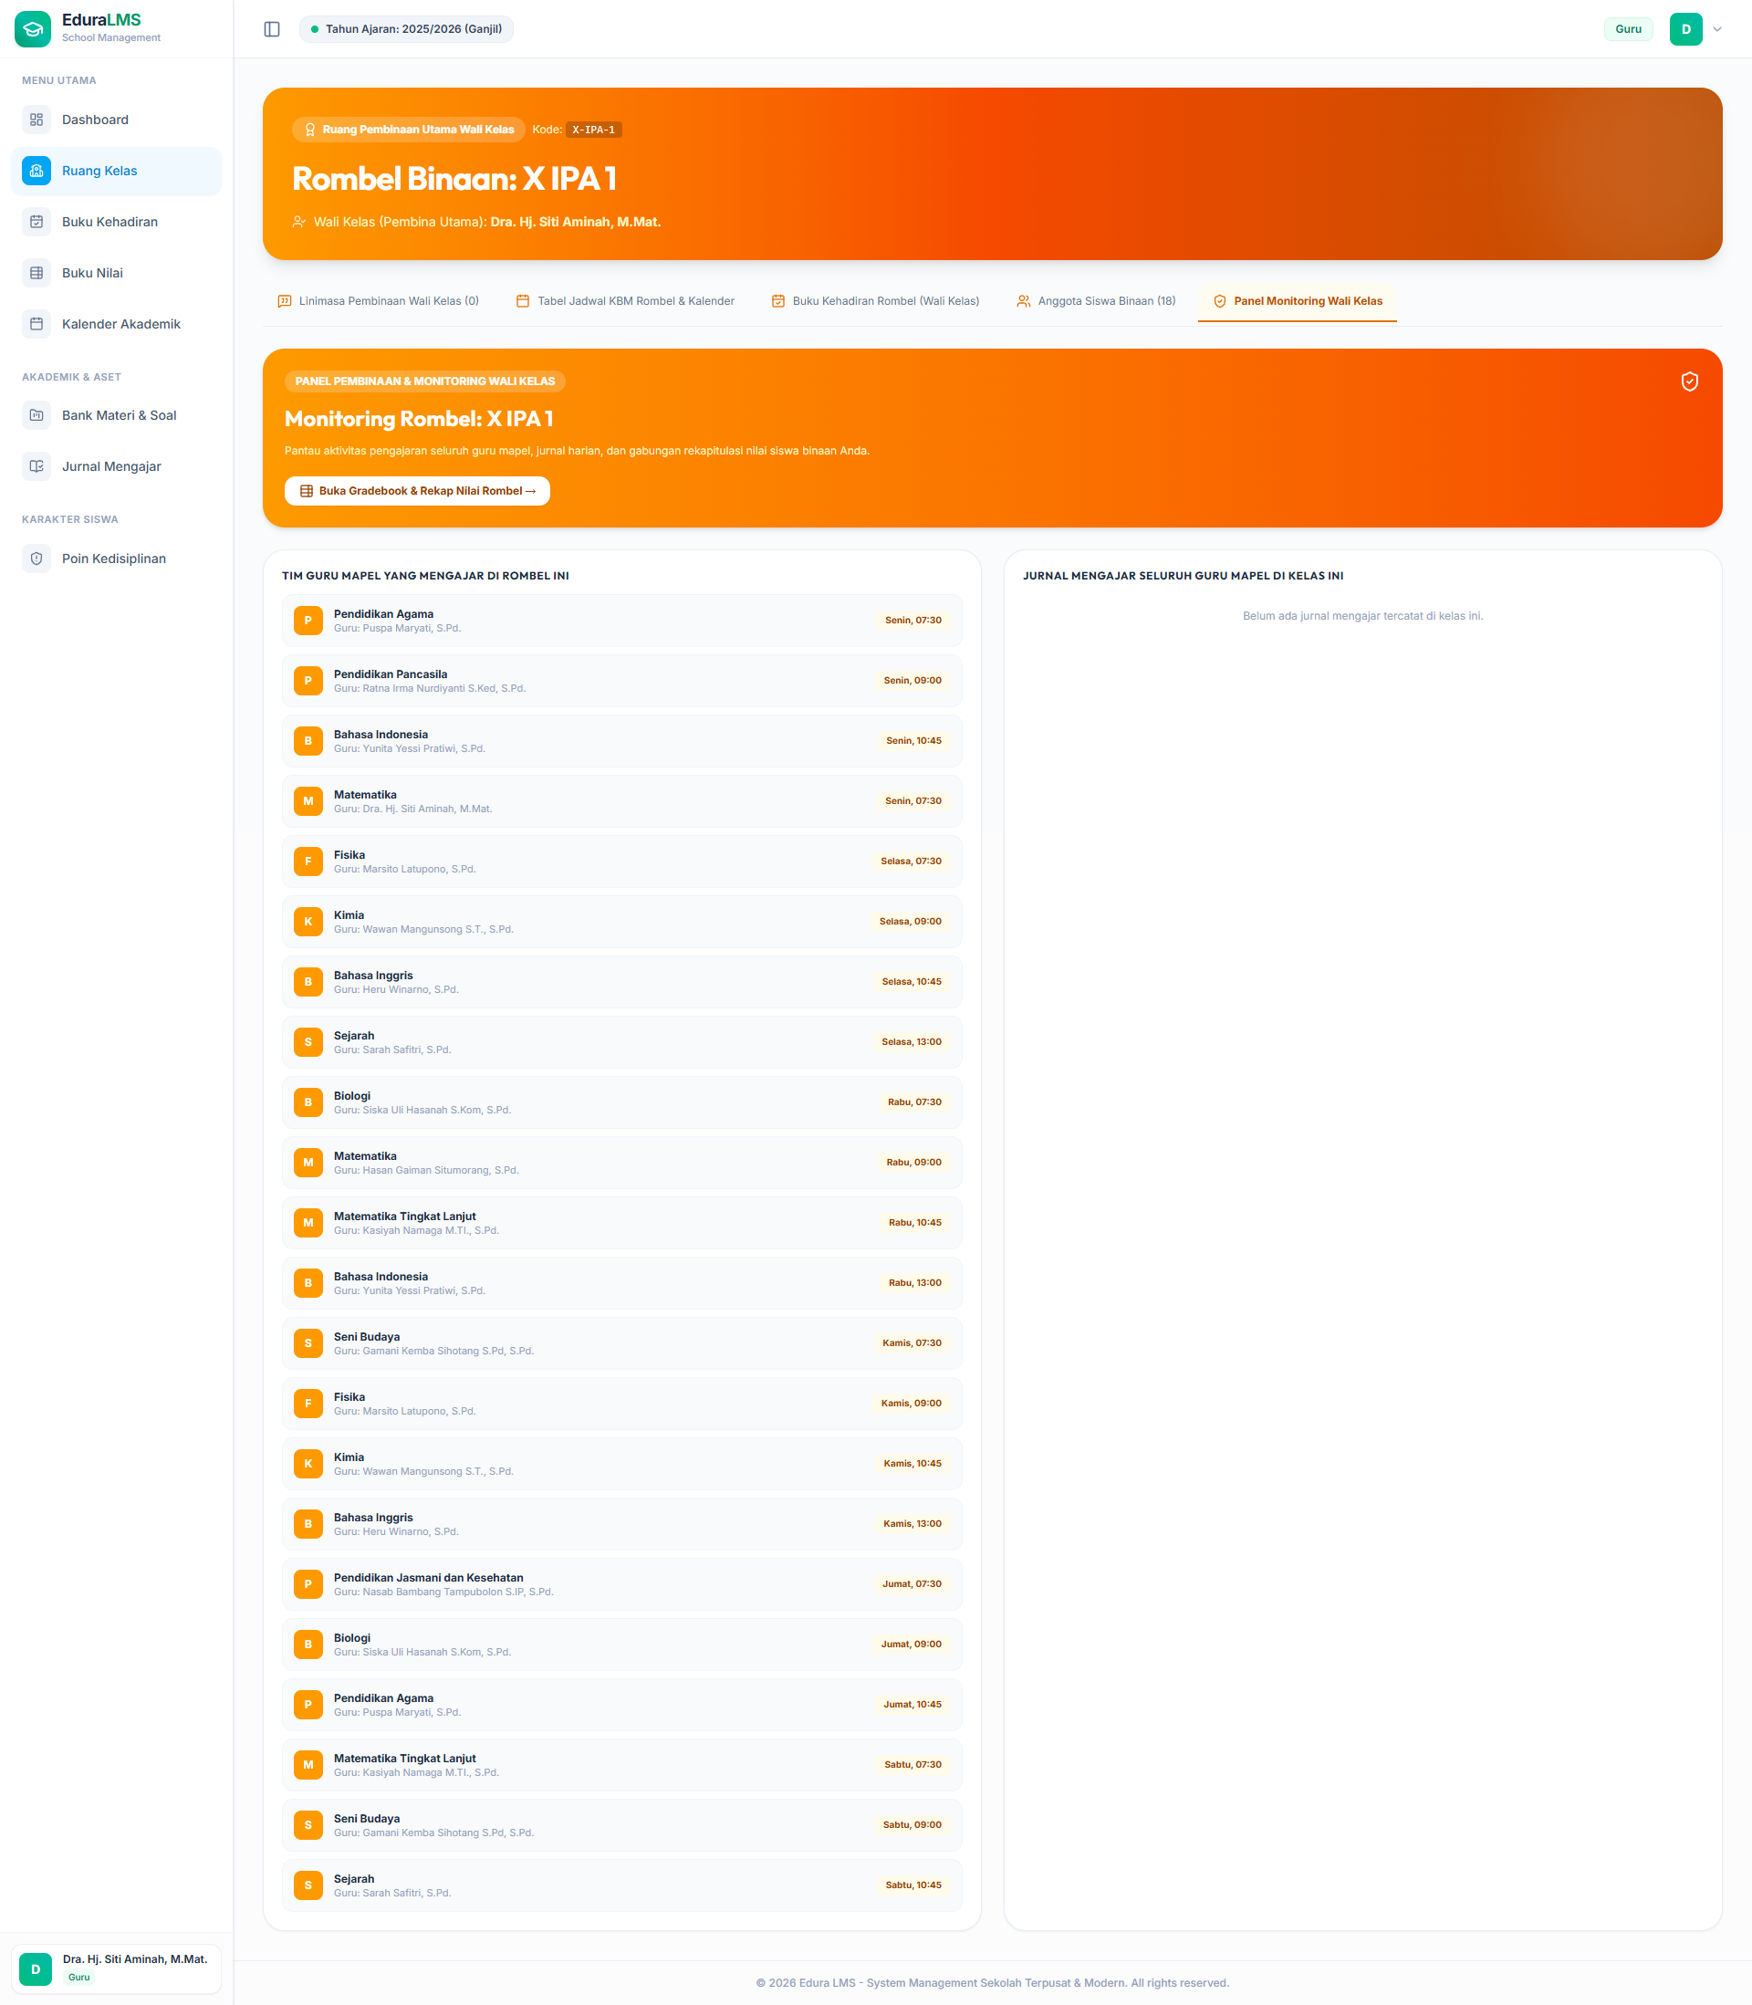Viewport: 1752px width, 2005px height.
Task: Click the Guru role badge in header
Action: point(1628,29)
